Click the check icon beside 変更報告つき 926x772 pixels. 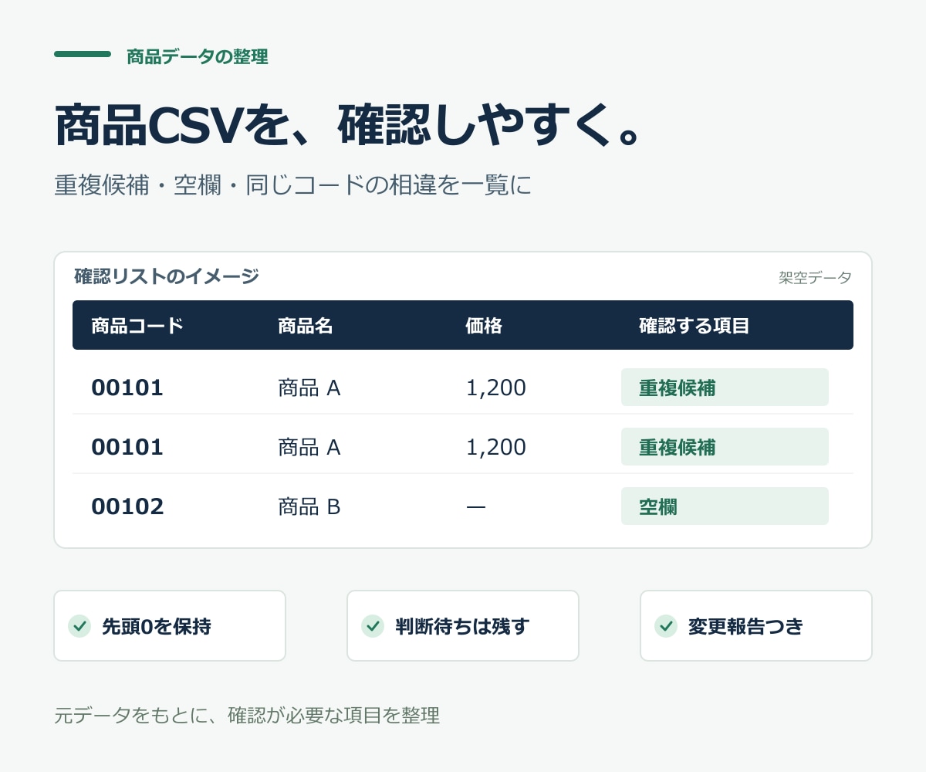pyautogui.click(x=666, y=626)
